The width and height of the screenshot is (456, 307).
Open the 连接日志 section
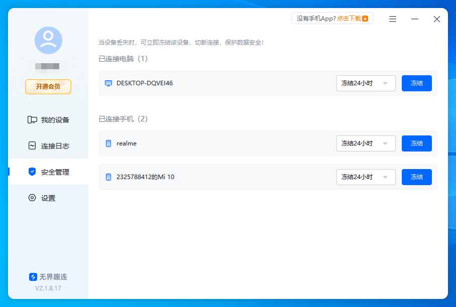tap(55, 146)
